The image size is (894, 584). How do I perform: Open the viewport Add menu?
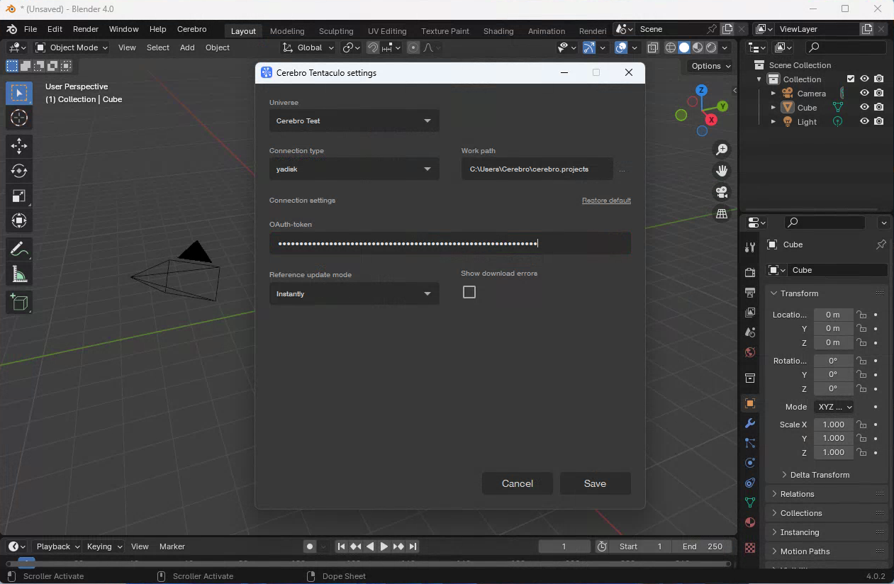[187, 47]
